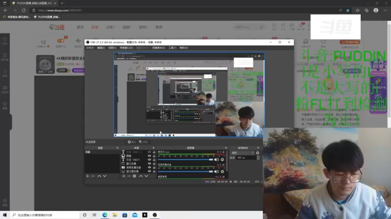
Task: Pop out the OBS sources dock with its header icon
Action: click(x=153, y=148)
